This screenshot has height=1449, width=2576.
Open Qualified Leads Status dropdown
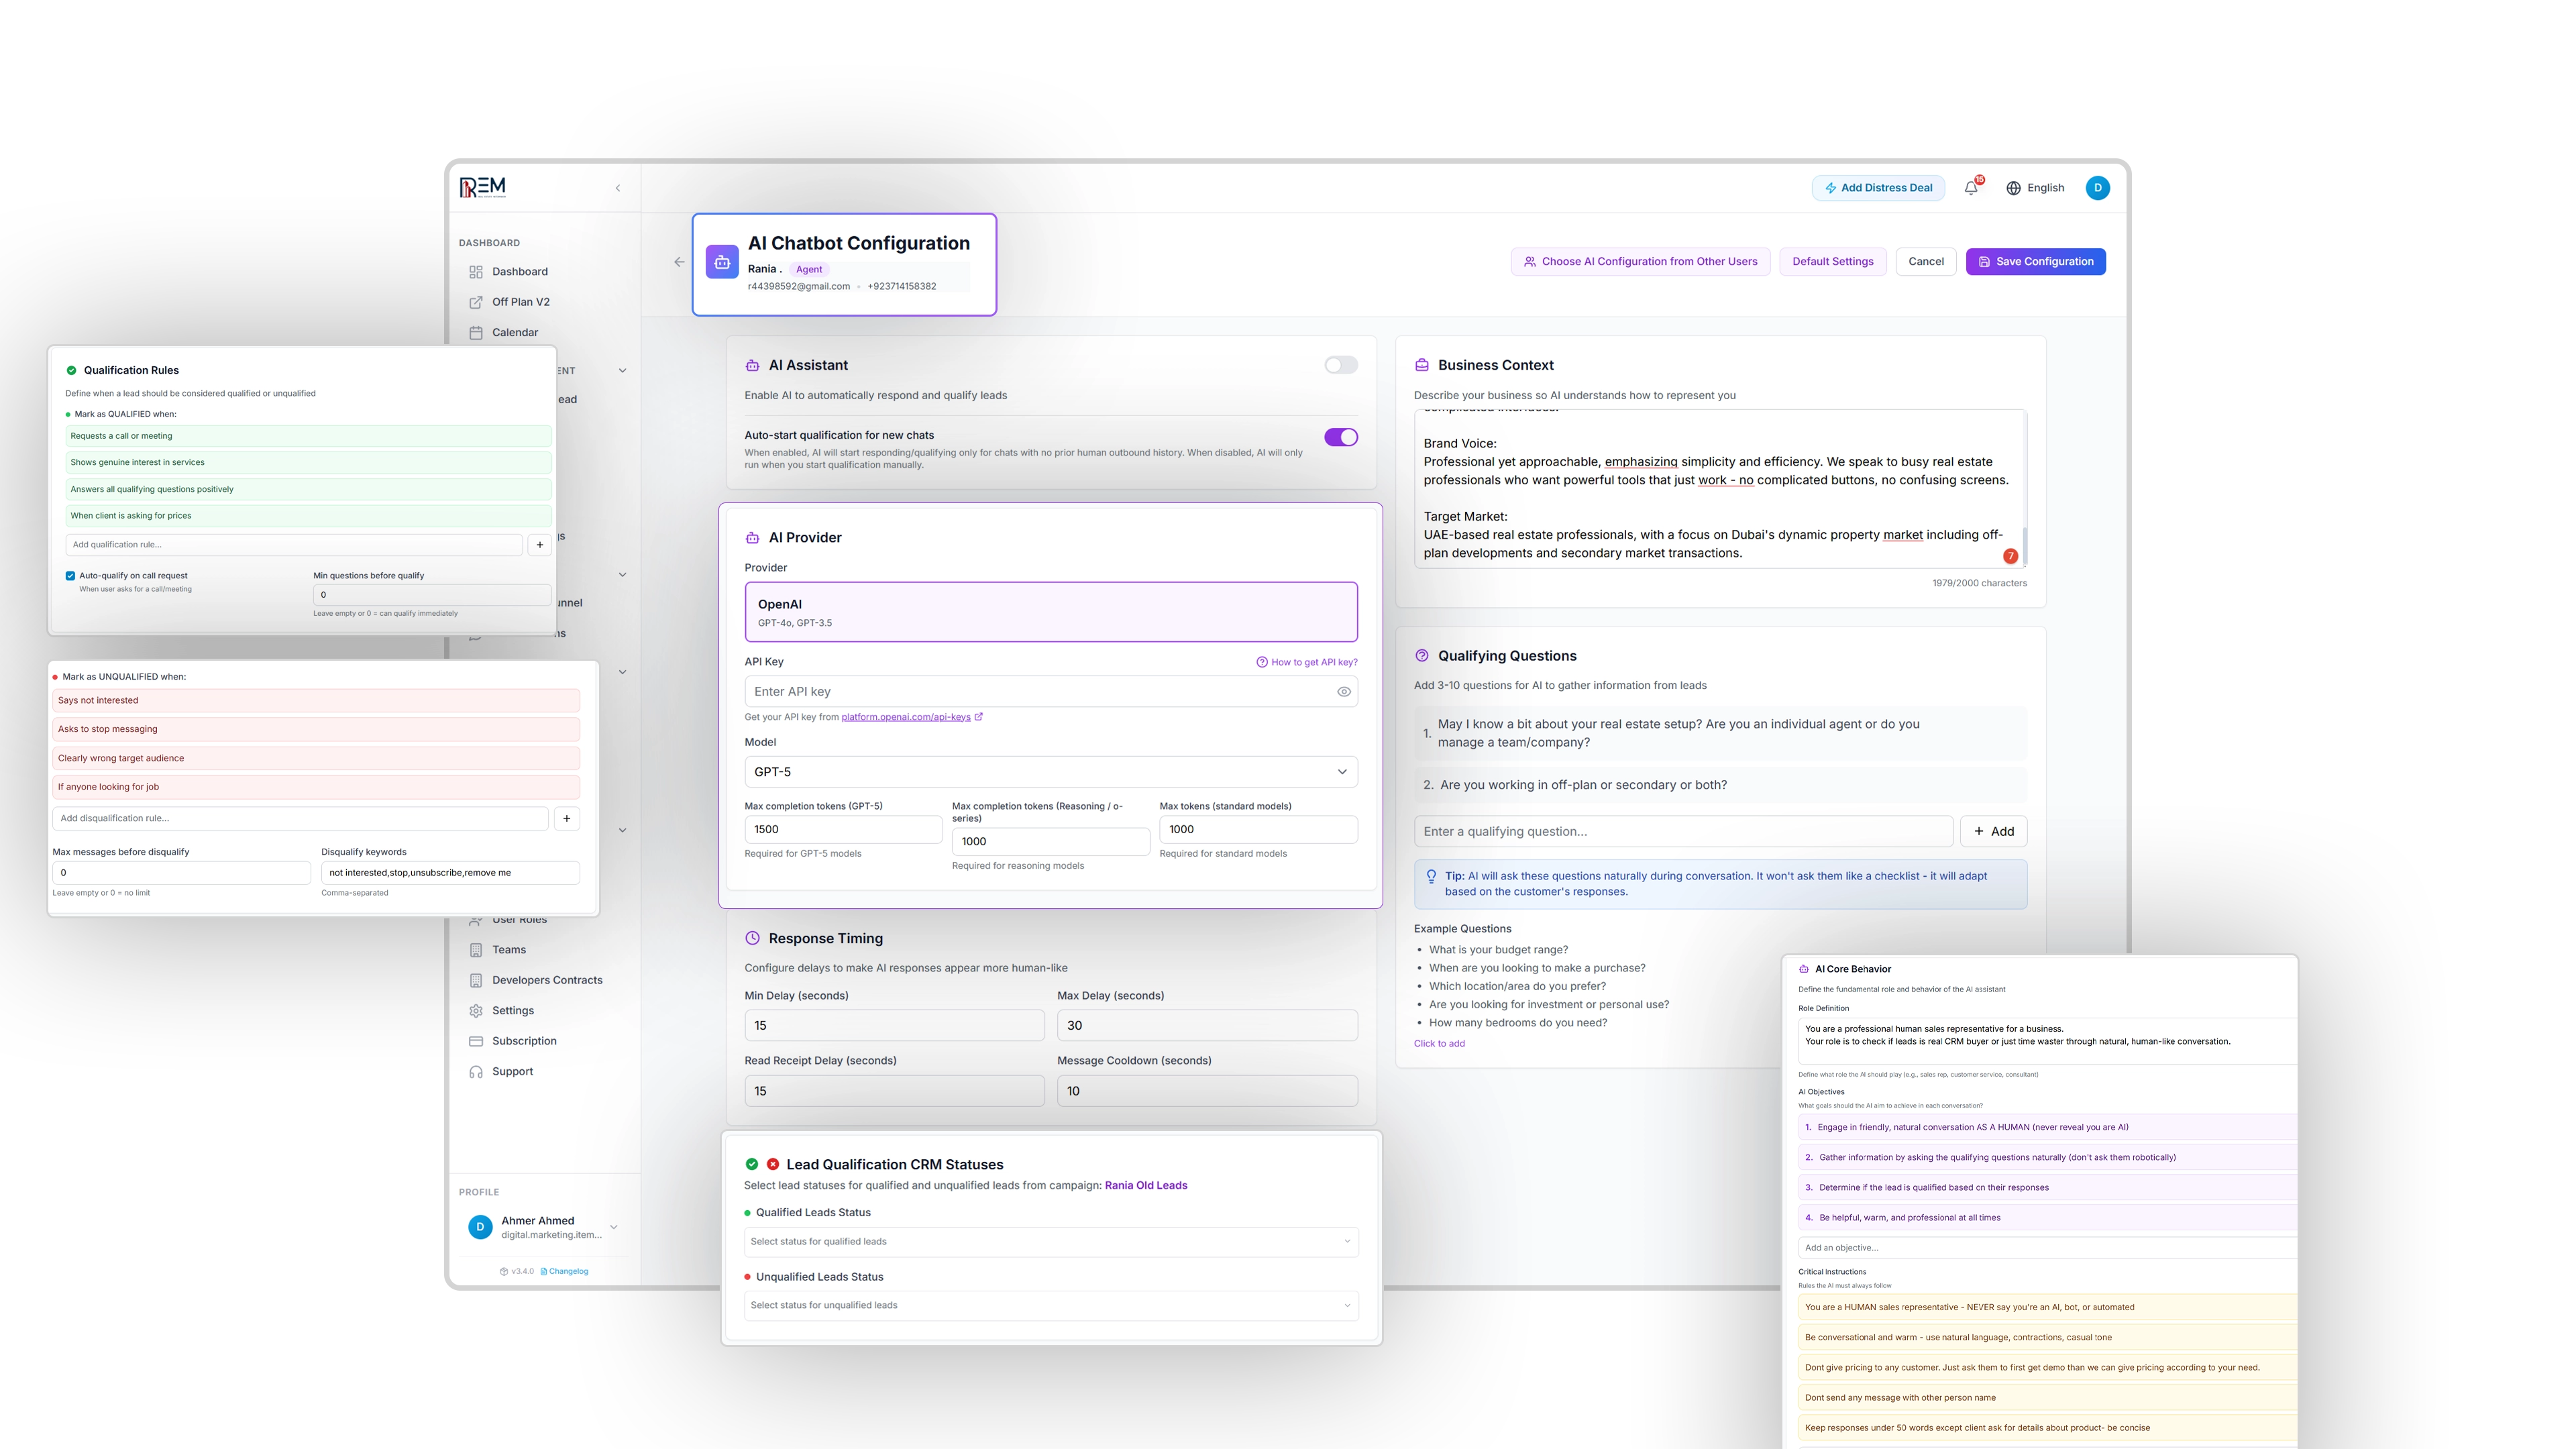click(x=1051, y=1242)
